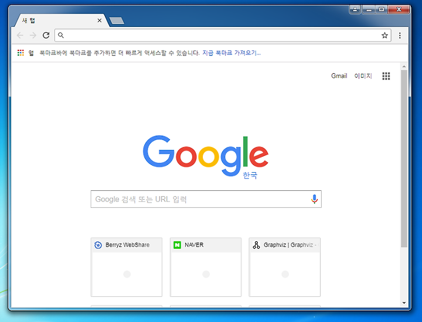Maximize the Chrome window
This screenshot has width=422, height=322.
pyautogui.click(x=382, y=9)
